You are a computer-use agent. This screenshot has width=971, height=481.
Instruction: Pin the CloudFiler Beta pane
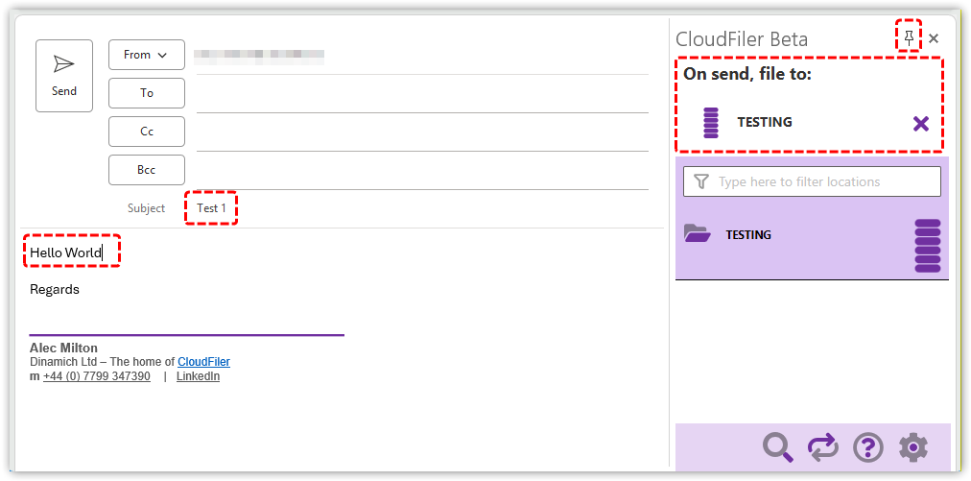click(x=909, y=37)
